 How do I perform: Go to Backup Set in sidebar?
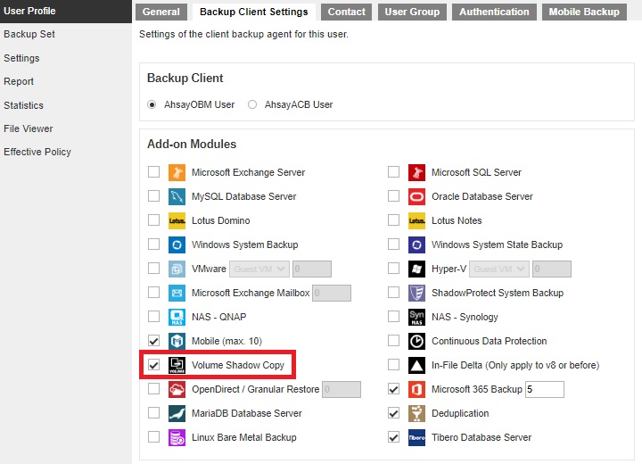[29, 34]
